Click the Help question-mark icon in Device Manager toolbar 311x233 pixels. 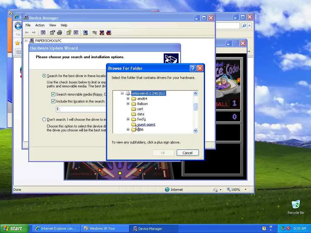click(69, 32)
